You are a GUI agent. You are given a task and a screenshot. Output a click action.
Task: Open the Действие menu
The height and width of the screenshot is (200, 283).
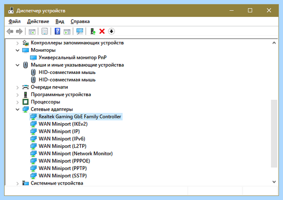click(x=38, y=22)
